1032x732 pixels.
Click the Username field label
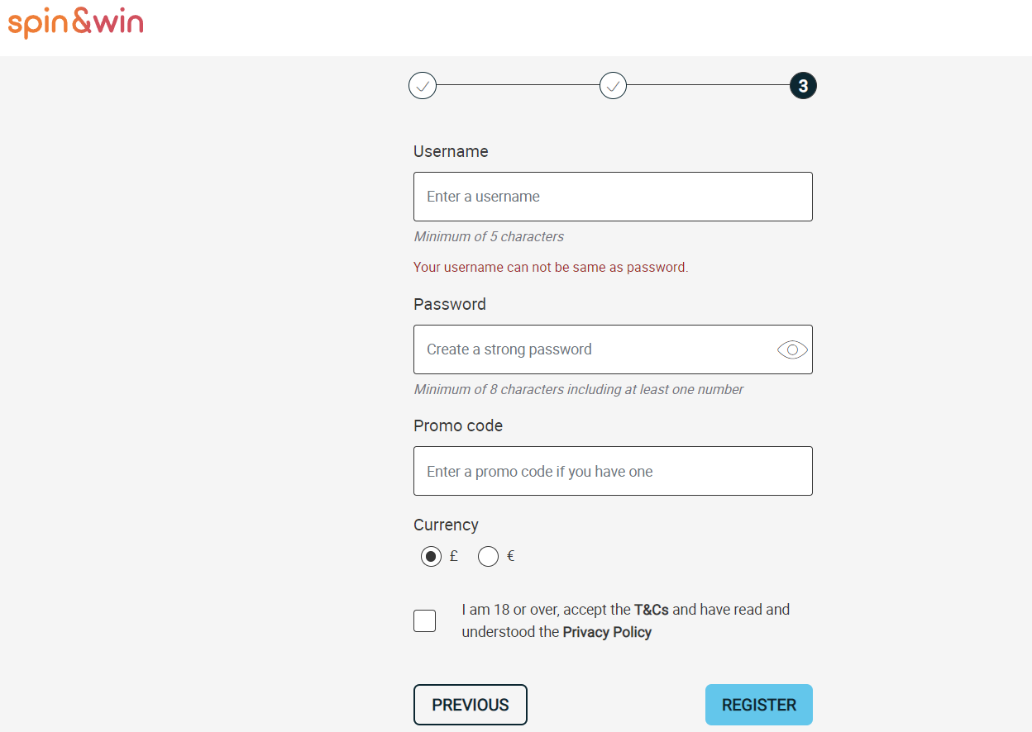(451, 151)
